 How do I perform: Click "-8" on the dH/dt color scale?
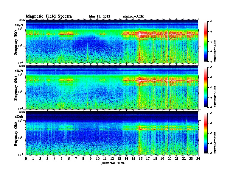pyautogui.click(x=211, y=52)
